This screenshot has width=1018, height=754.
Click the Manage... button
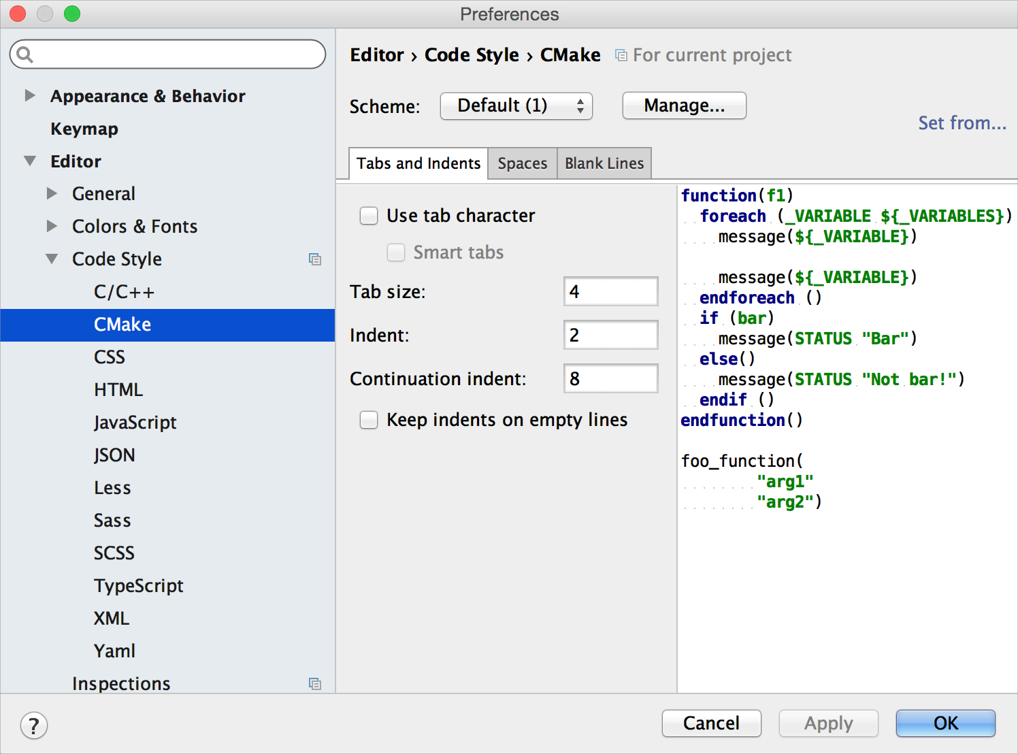pyautogui.click(x=684, y=106)
